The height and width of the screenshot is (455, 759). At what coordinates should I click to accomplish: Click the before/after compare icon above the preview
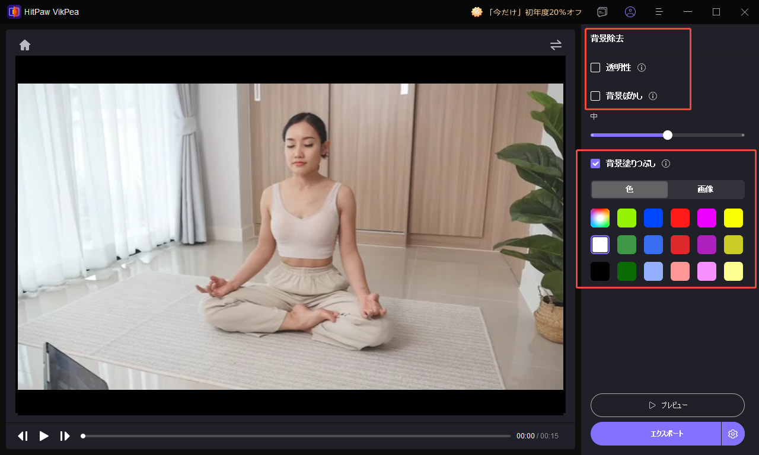tap(556, 44)
